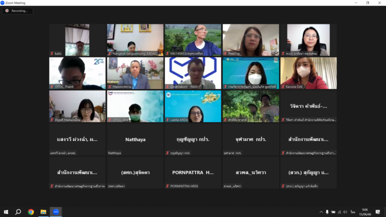
Task: Select the Natthaya participant tile
Action: pos(135,139)
